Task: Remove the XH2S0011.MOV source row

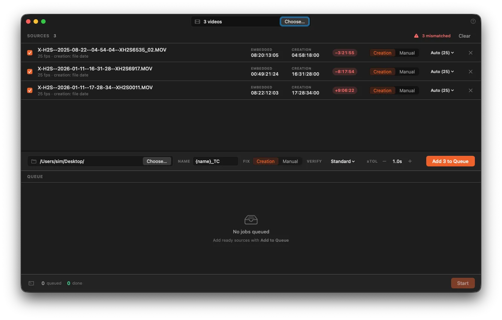Action: pyautogui.click(x=470, y=90)
